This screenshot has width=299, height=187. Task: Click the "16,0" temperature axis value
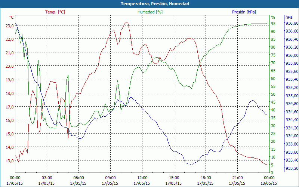coord(10,120)
